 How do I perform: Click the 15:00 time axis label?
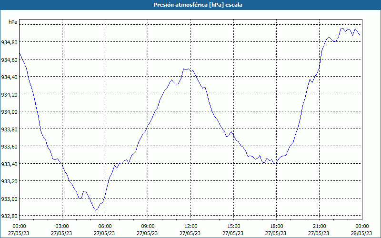pos(233,227)
